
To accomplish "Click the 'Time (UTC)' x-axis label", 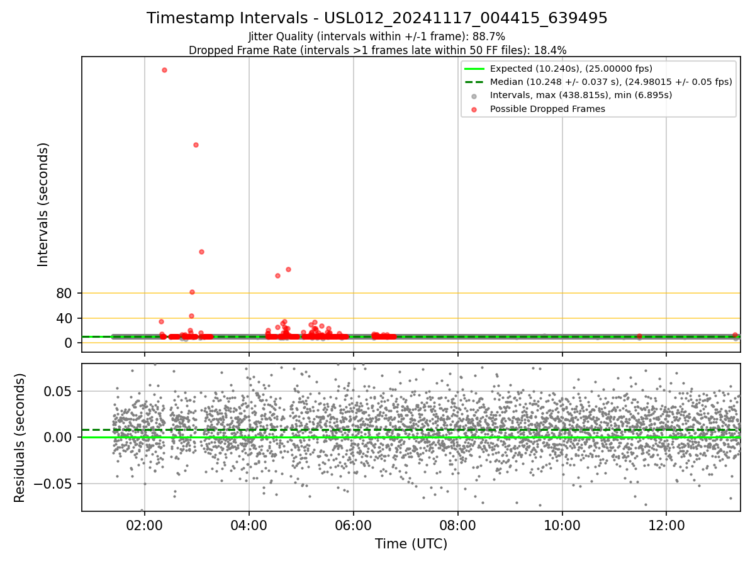I will [x=411, y=544].
